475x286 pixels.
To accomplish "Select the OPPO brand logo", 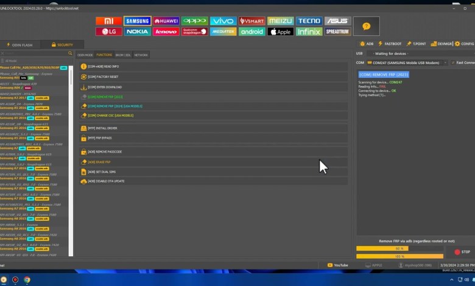I will [x=195, y=21].
